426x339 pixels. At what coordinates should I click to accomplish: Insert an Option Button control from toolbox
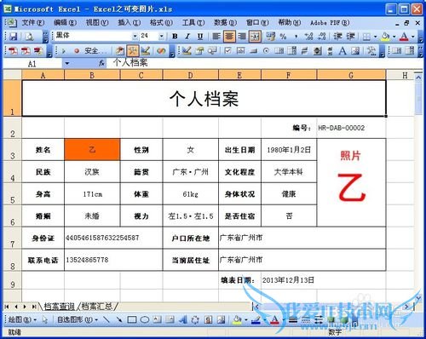tap(266, 51)
